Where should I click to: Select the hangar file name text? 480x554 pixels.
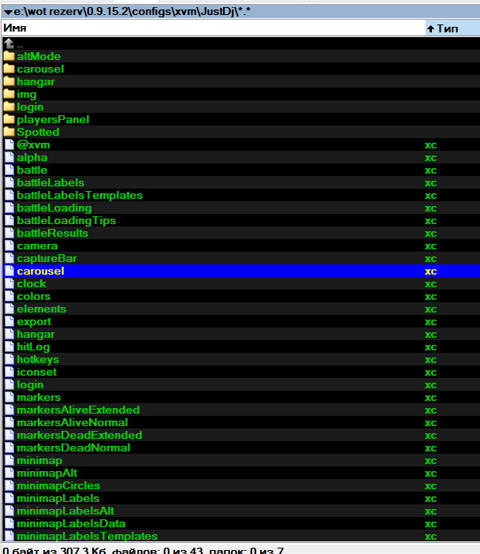tap(35, 335)
